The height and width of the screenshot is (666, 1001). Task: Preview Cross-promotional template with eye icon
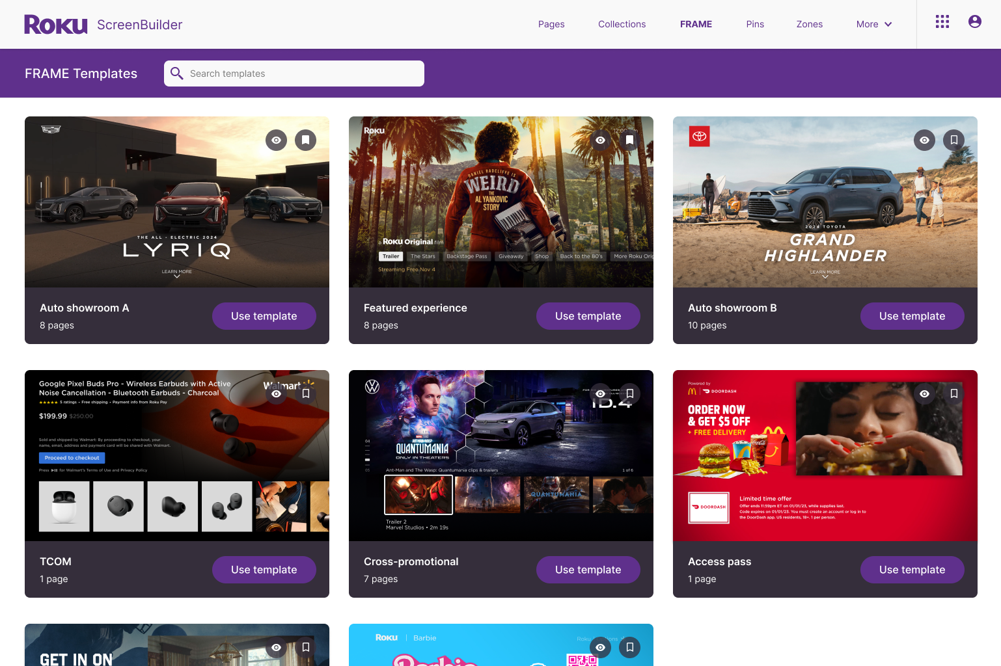point(601,393)
